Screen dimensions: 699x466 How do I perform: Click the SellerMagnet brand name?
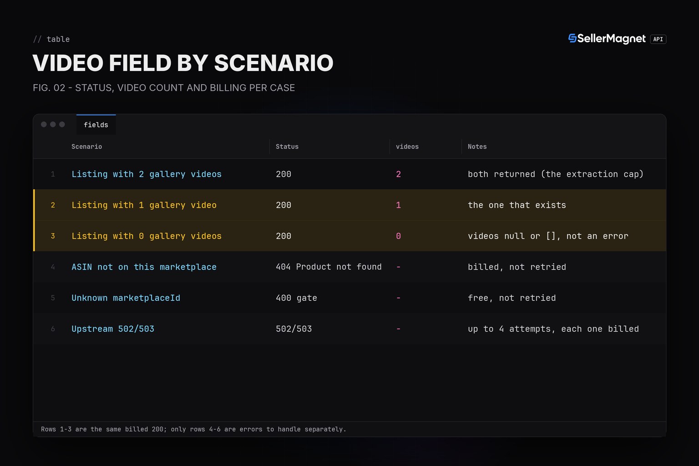611,39
